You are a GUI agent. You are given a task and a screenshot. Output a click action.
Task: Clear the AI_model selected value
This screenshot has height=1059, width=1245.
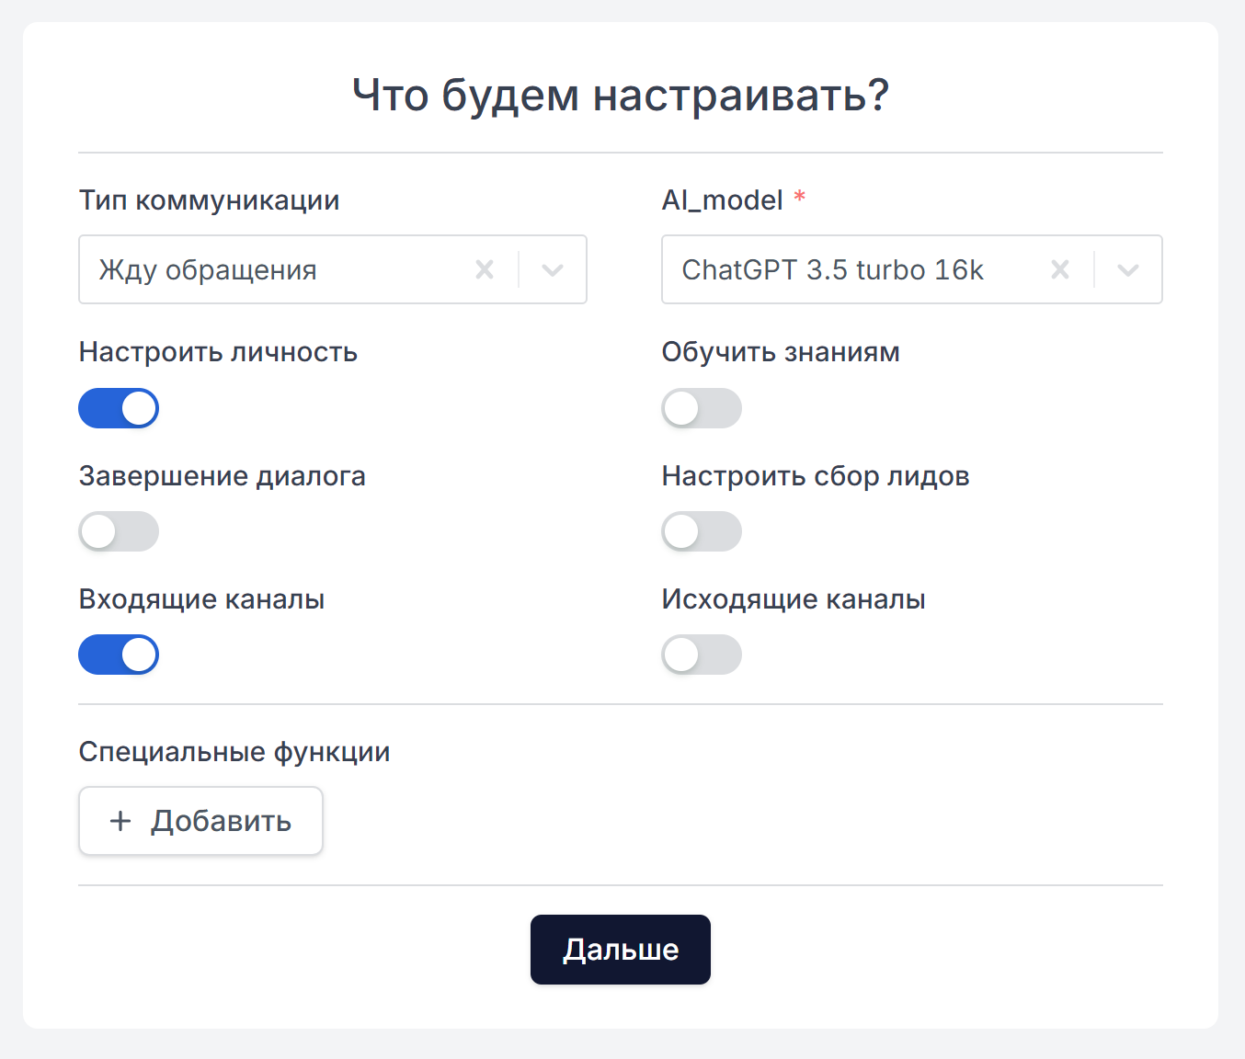(1060, 269)
